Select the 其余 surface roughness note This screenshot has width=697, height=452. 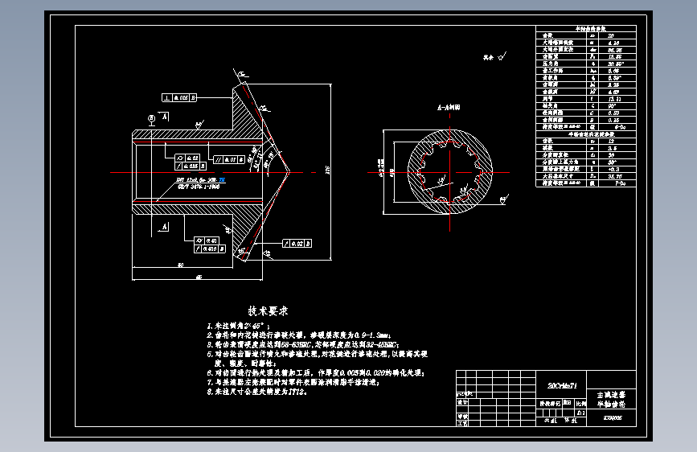(494, 56)
